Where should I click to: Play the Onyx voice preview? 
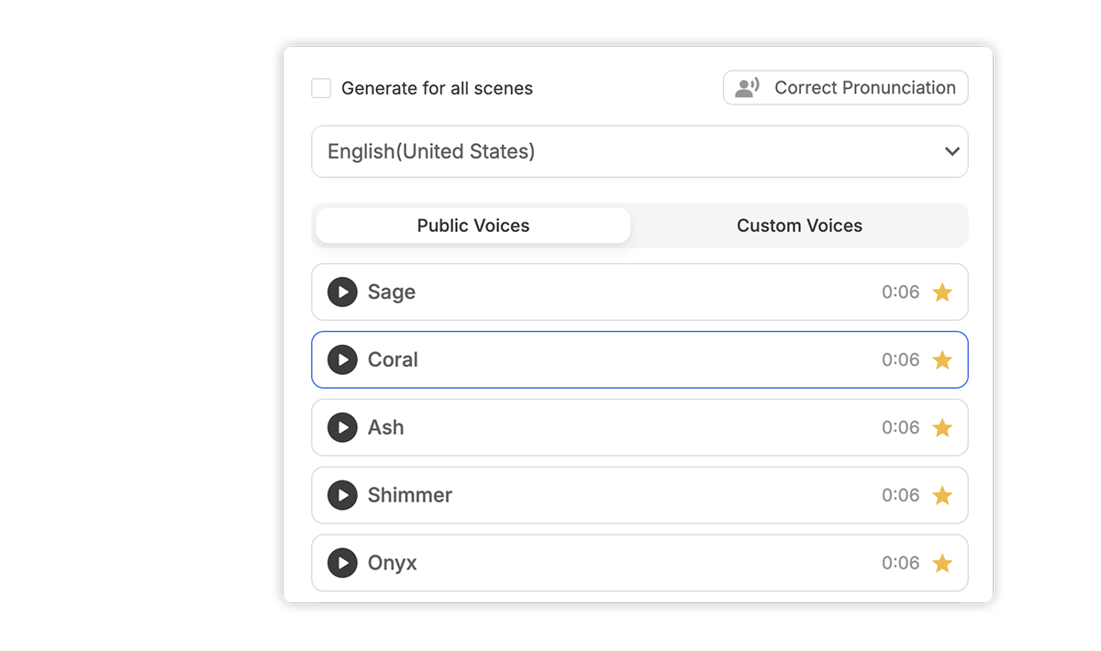(341, 563)
